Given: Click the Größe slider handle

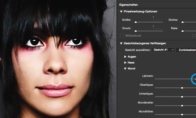Looking at the screenshot, I should [136, 22].
